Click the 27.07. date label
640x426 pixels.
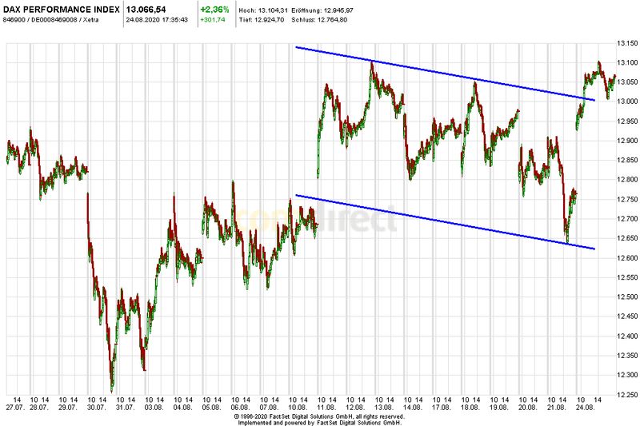16,408
